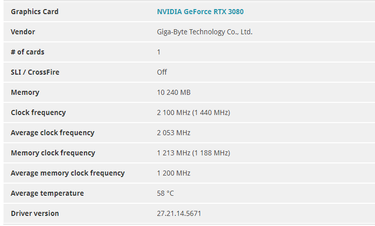
Task: Click the 2 053 MHz value
Action: (173, 133)
